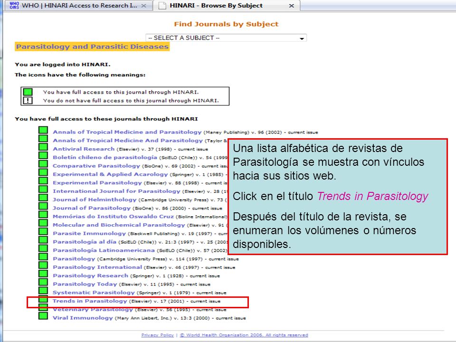Click green access icon beside Parasite Immunology

[43, 231]
